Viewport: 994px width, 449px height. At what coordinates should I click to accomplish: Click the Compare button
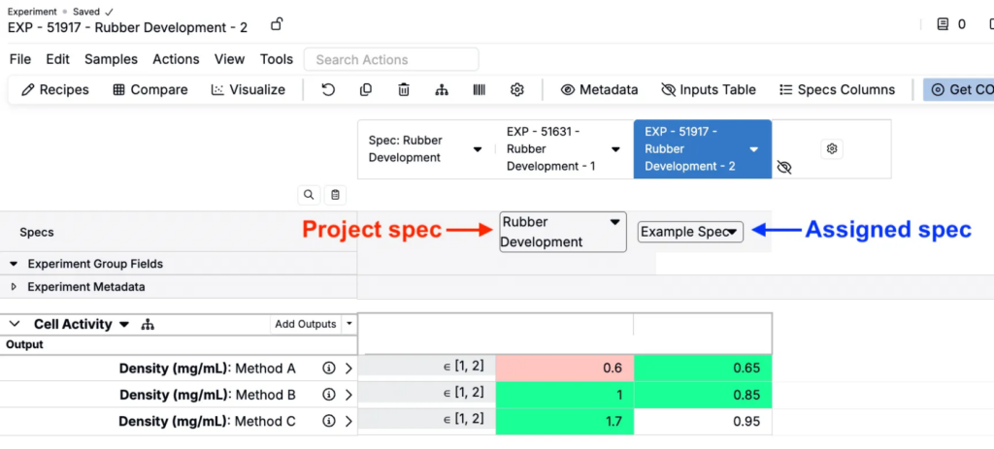[x=150, y=90]
